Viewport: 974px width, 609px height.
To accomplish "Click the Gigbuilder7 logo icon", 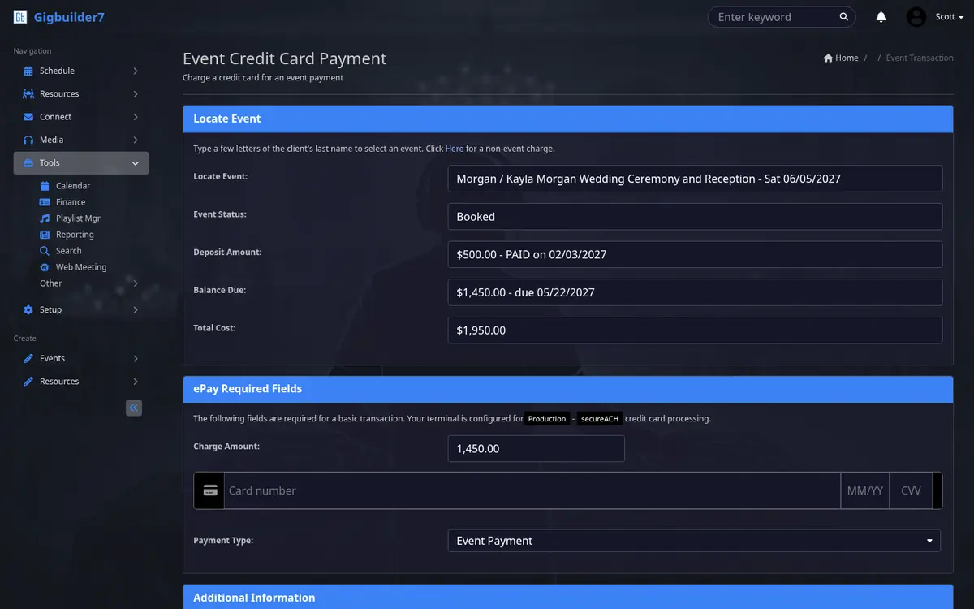I will (x=20, y=17).
